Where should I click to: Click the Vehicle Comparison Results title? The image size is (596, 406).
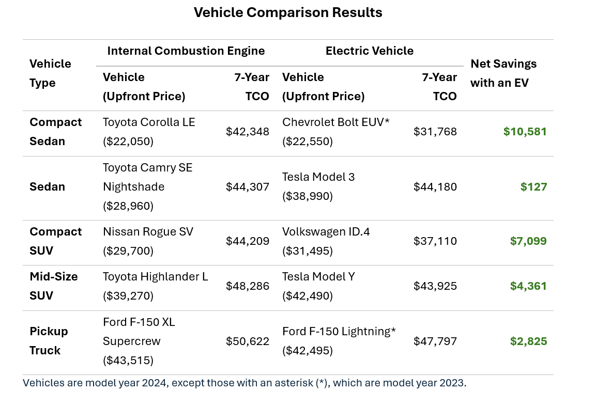point(288,12)
